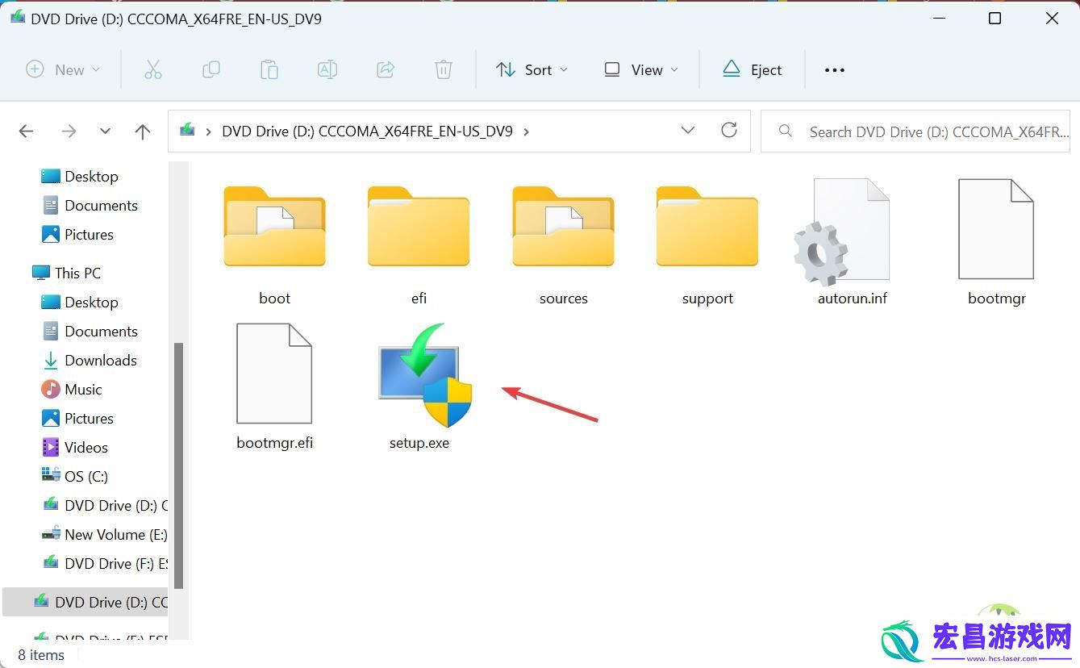Click the Share icon in toolbar
Screen dimensions: 1080x668
386,70
